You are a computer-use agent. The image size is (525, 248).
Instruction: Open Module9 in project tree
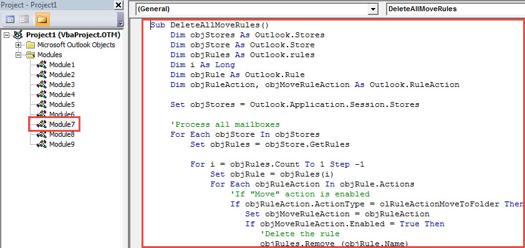(x=62, y=145)
